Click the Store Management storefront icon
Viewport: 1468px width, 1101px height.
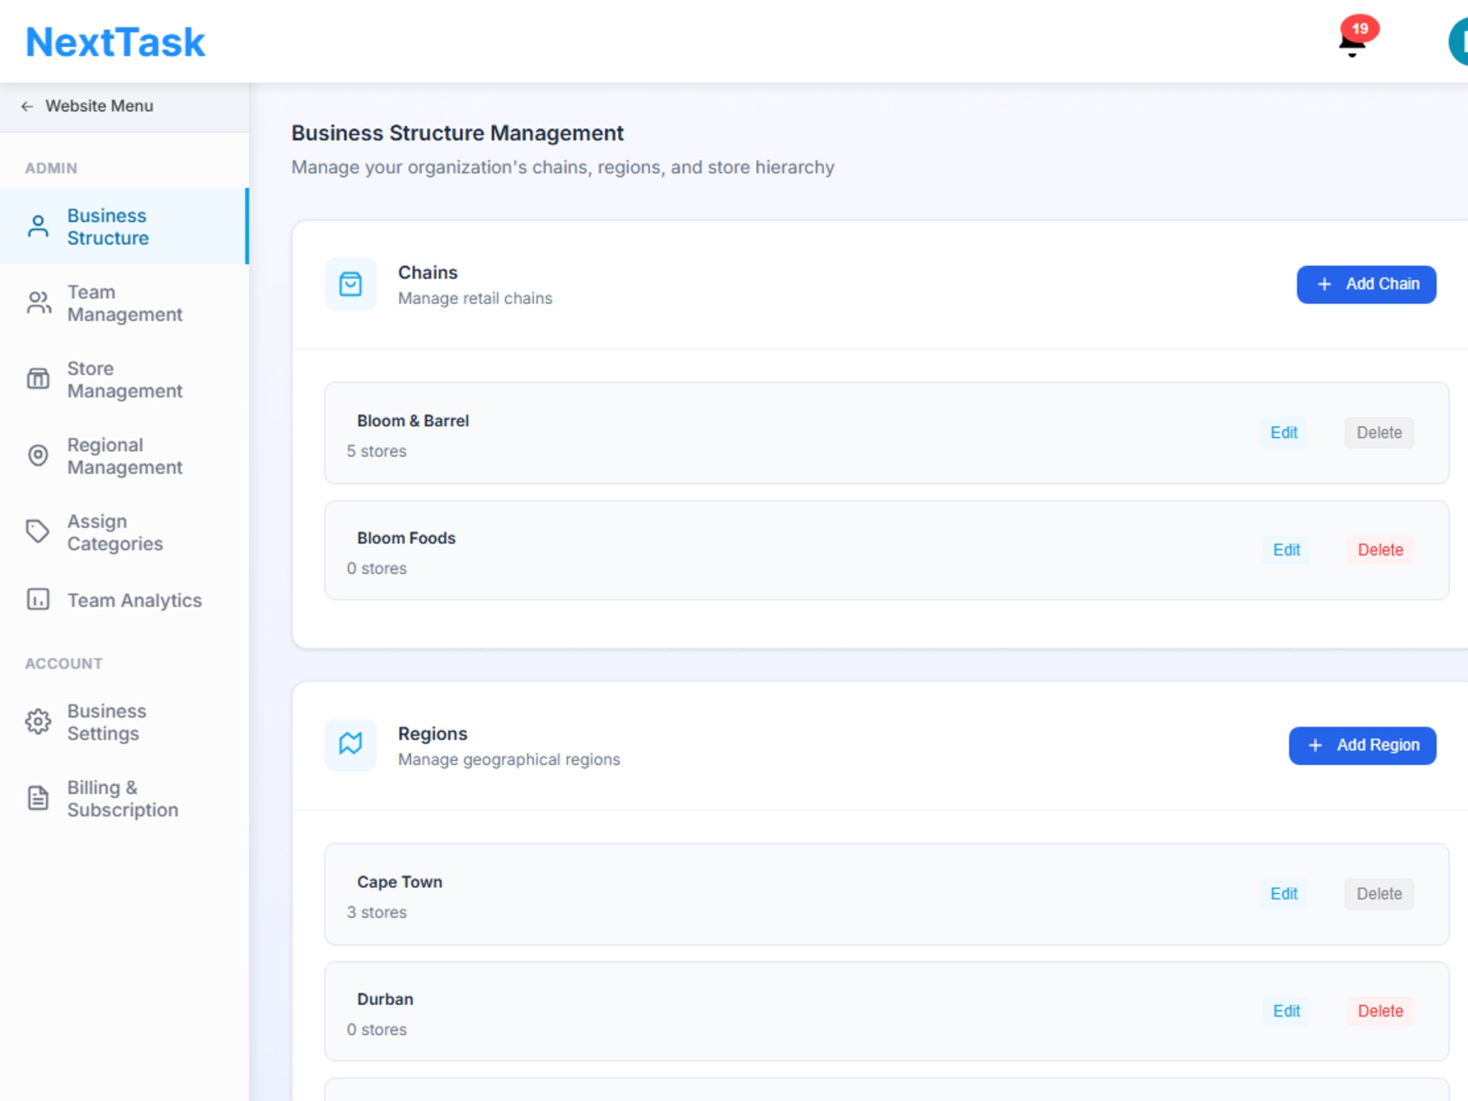(38, 379)
